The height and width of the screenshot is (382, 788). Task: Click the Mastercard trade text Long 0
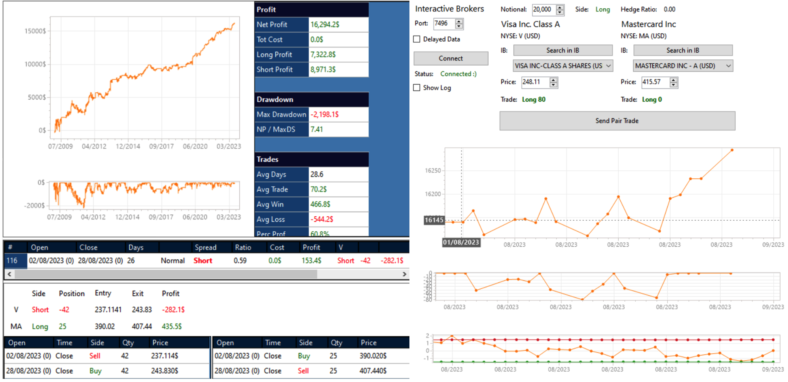pos(652,100)
